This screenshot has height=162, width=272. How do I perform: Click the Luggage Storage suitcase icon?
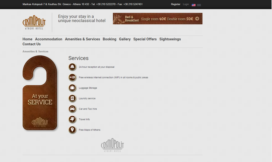pyautogui.click(x=72, y=88)
